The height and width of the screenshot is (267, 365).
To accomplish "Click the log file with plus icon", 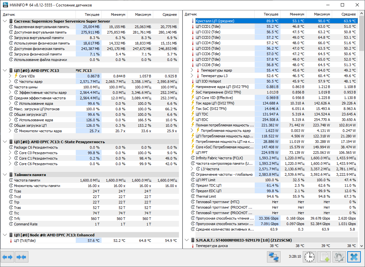I will [324, 257].
